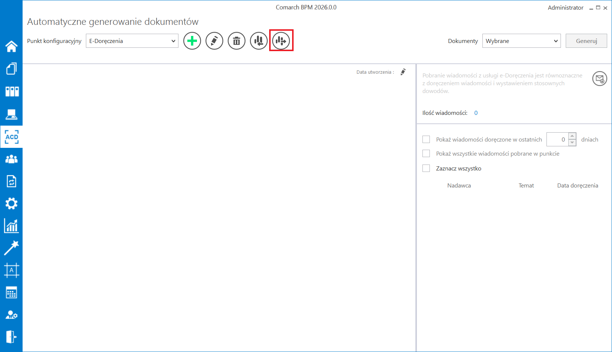Open the 'Dokumenty' Wybrane dropdown
612x352 pixels.
[521, 41]
